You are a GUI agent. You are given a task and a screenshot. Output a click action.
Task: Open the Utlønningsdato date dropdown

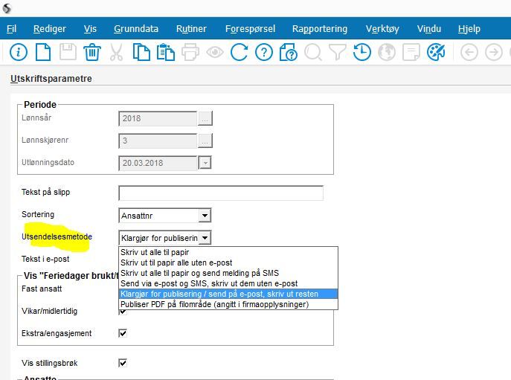pyautogui.click(x=205, y=163)
